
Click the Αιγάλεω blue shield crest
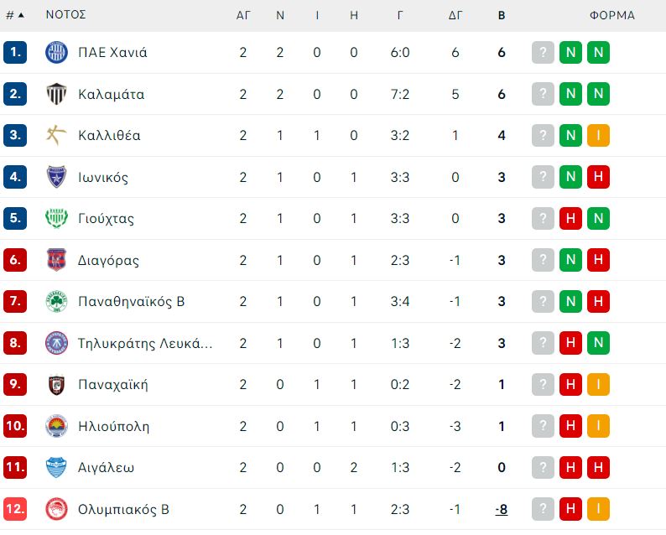click(56, 467)
